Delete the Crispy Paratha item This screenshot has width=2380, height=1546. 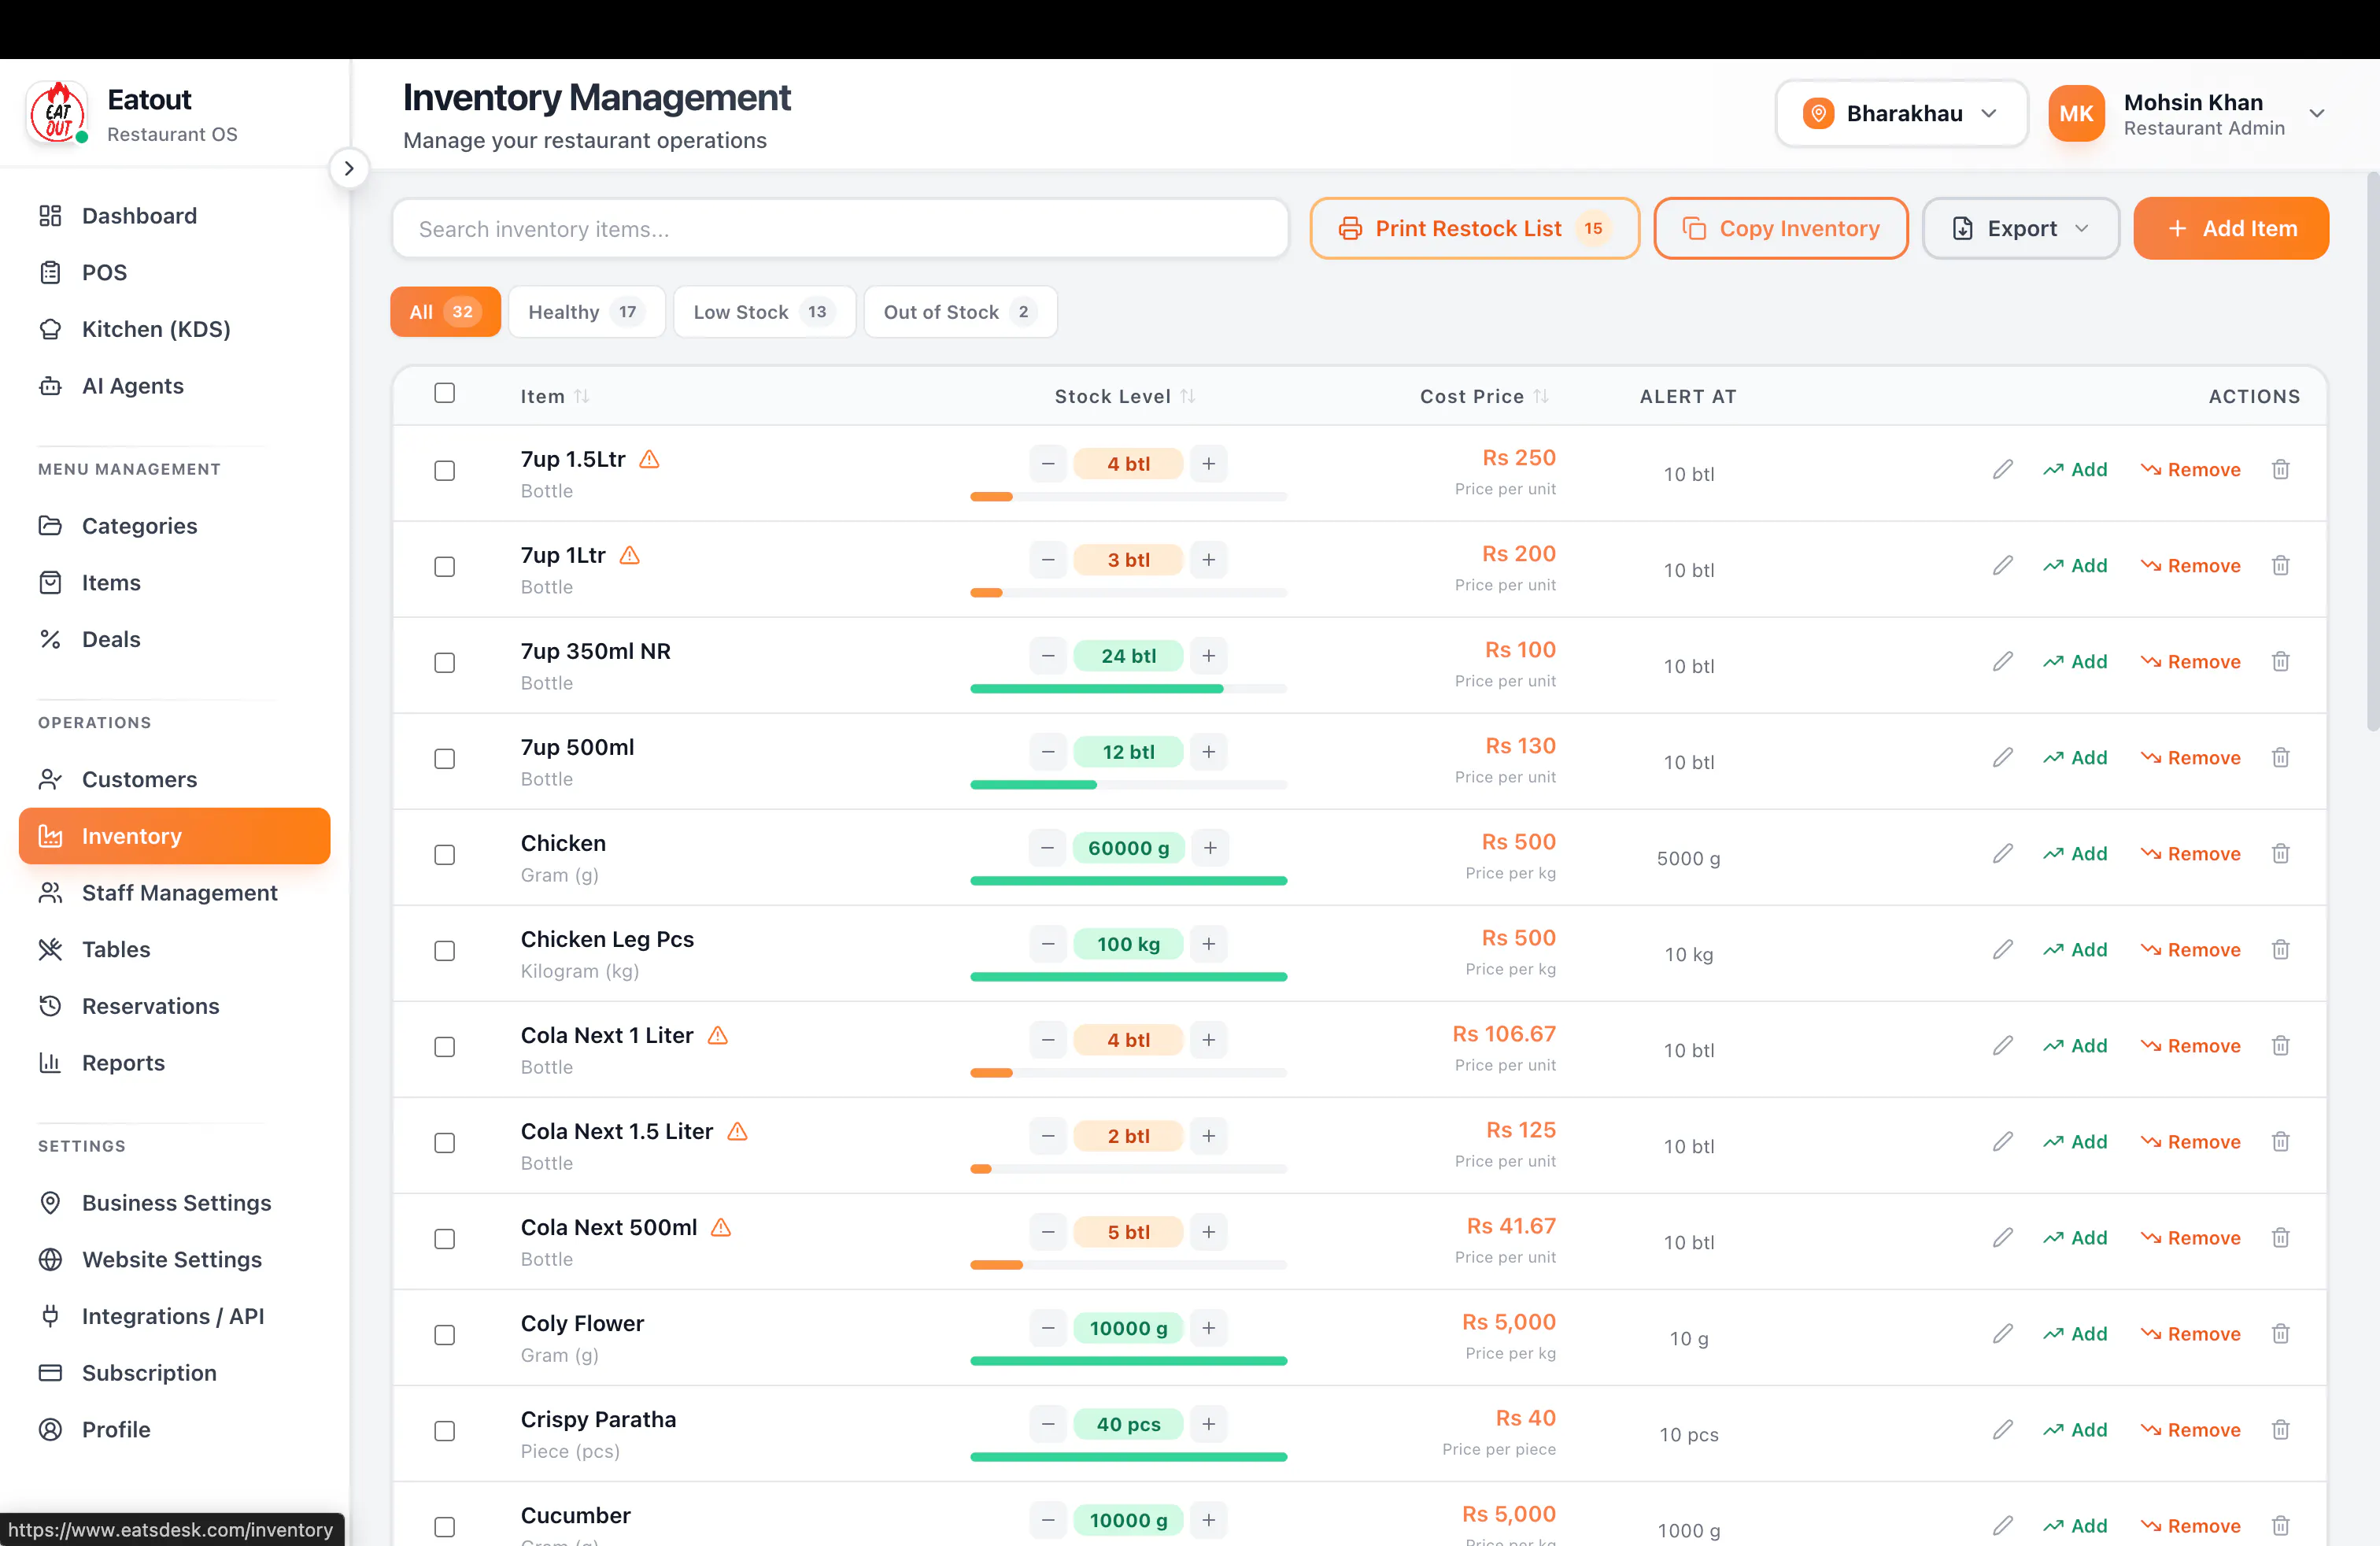(x=2280, y=1429)
